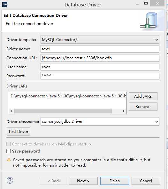Enable the Save password checkbox
This screenshot has height=189, width=168.
click(8, 151)
